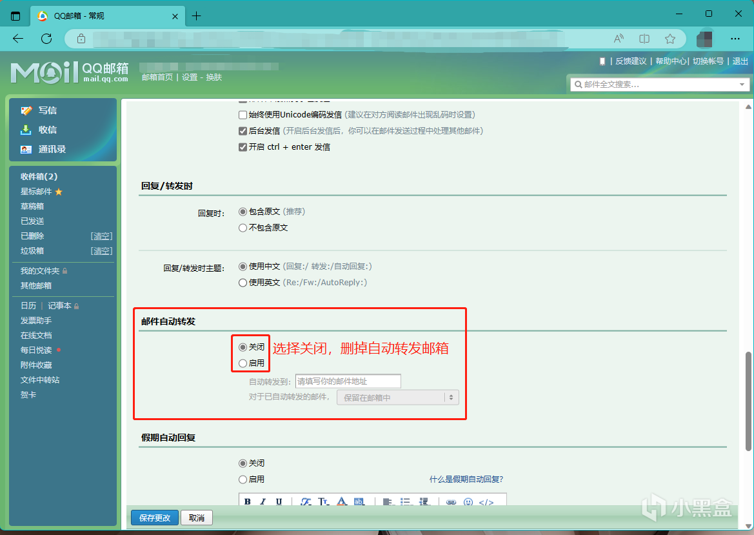Click the QQ邮箱 logo

(x=69, y=73)
